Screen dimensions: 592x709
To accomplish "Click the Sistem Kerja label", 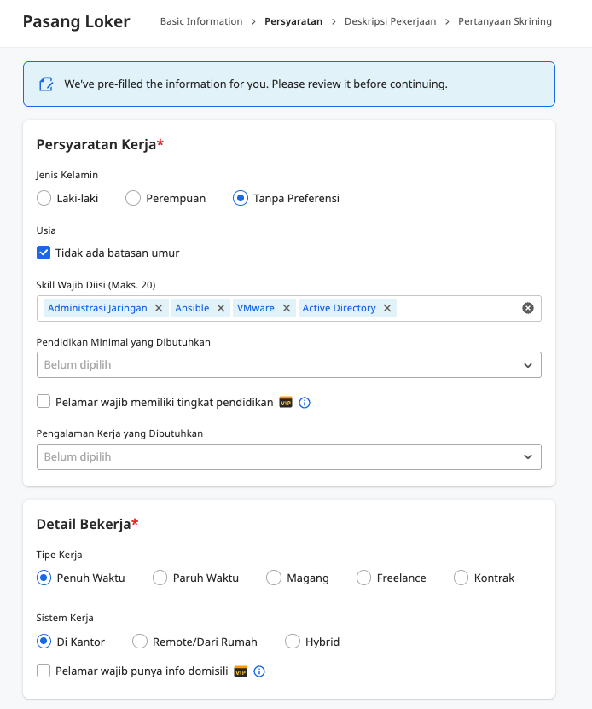I will [65, 618].
